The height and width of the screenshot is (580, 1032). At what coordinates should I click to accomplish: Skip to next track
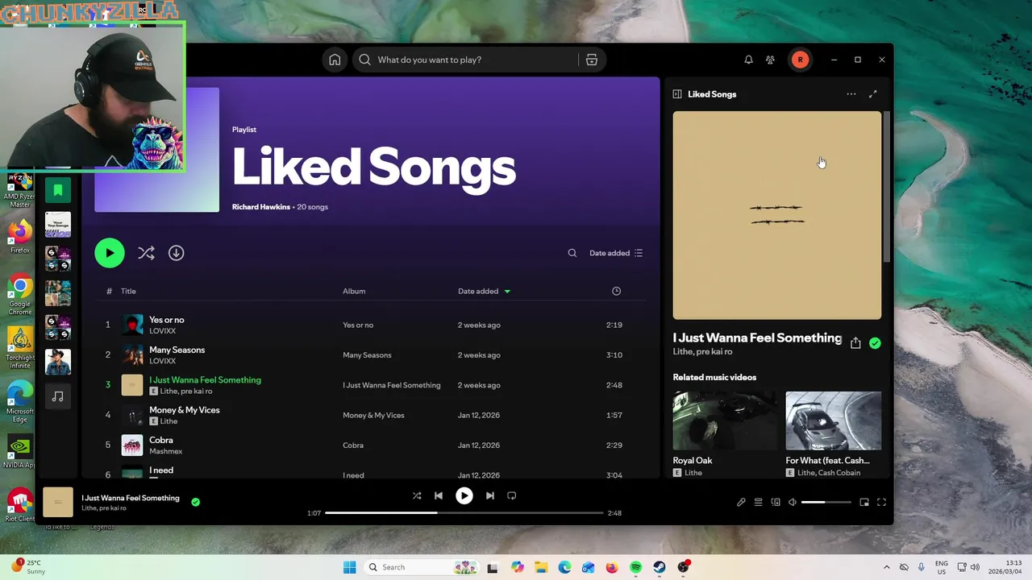(489, 495)
